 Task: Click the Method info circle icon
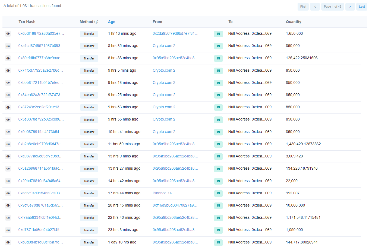pos(96,22)
